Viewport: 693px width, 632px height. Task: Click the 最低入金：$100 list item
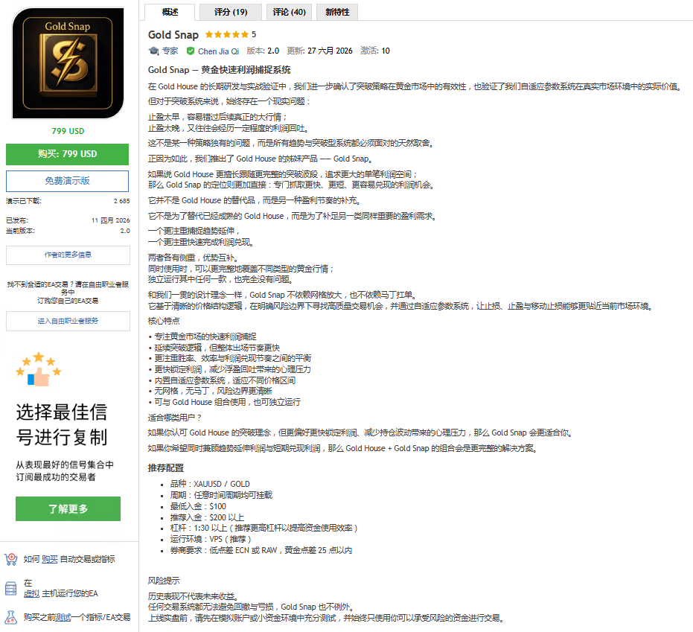(198, 506)
